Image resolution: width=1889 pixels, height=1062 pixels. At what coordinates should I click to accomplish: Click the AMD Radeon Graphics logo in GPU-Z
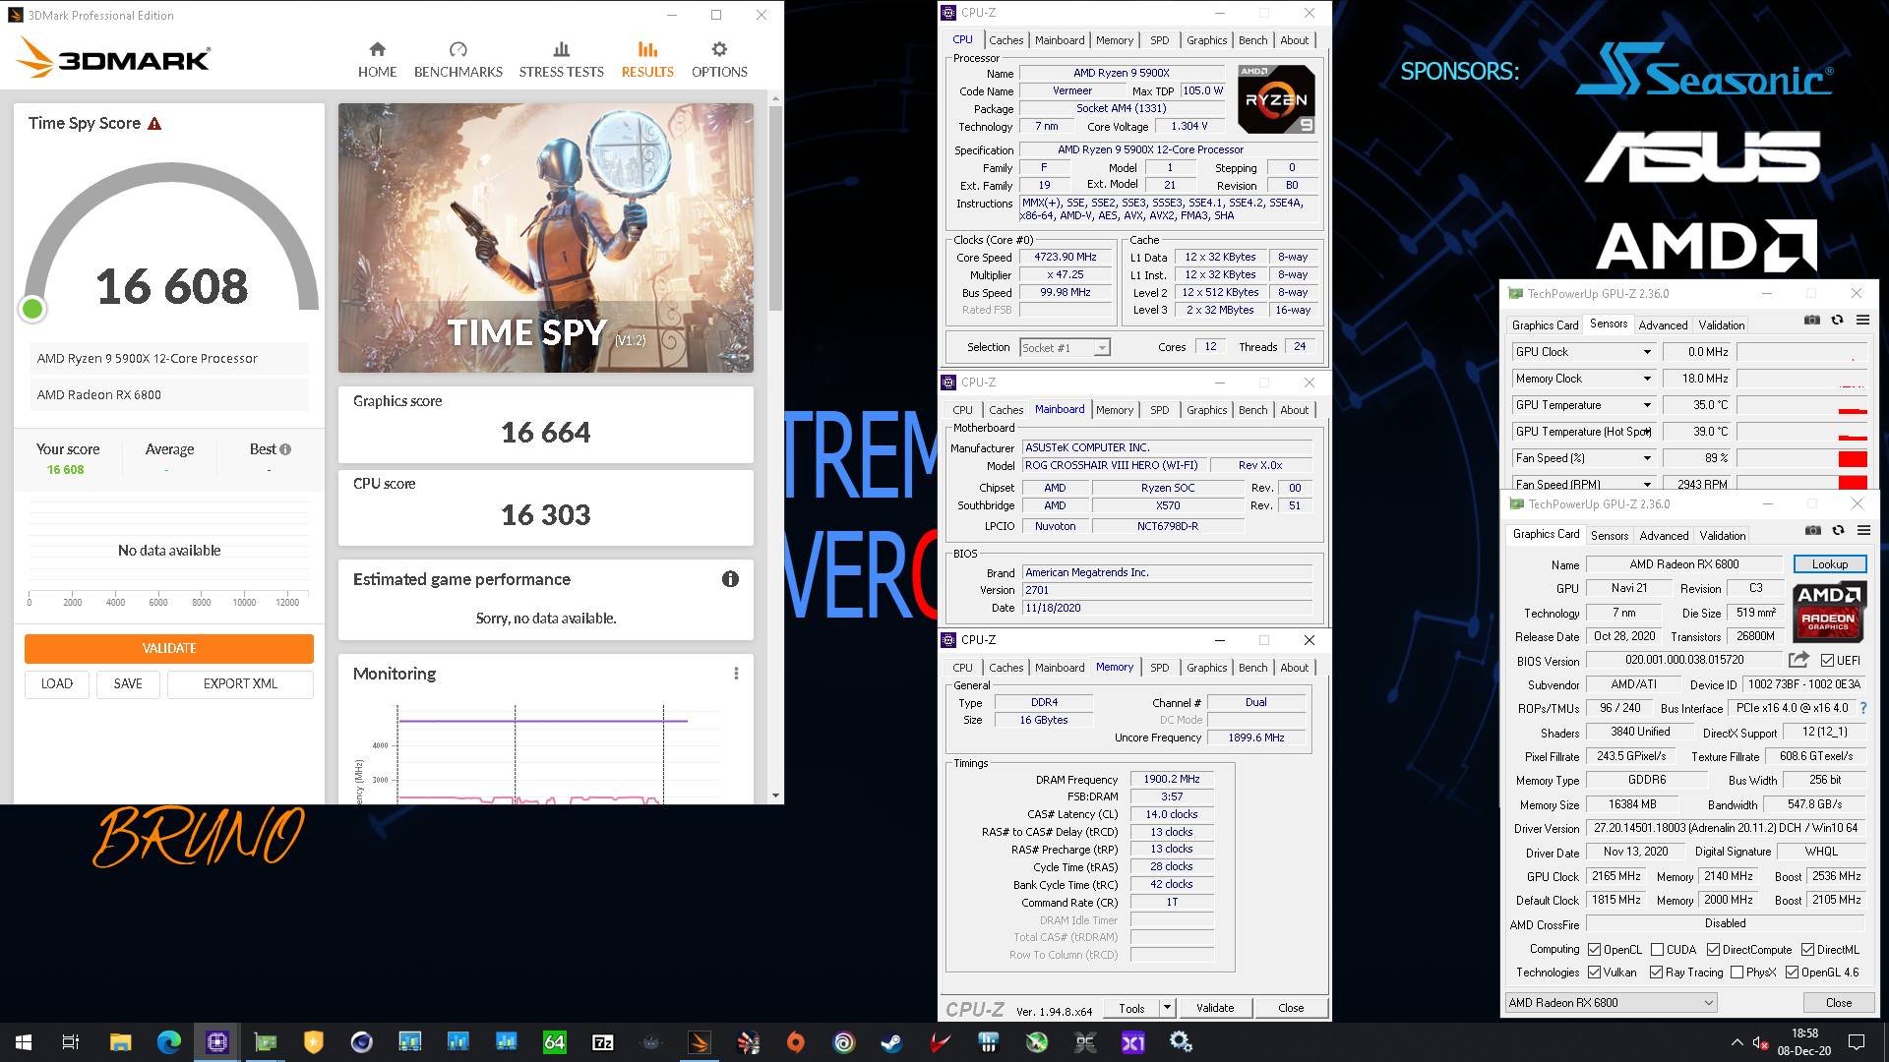click(x=1828, y=610)
